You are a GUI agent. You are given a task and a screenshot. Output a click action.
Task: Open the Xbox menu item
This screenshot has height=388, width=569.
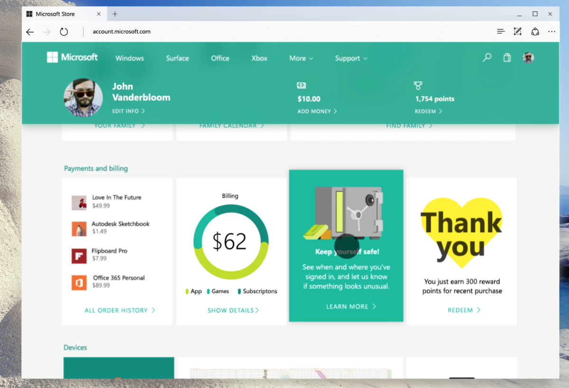[259, 58]
